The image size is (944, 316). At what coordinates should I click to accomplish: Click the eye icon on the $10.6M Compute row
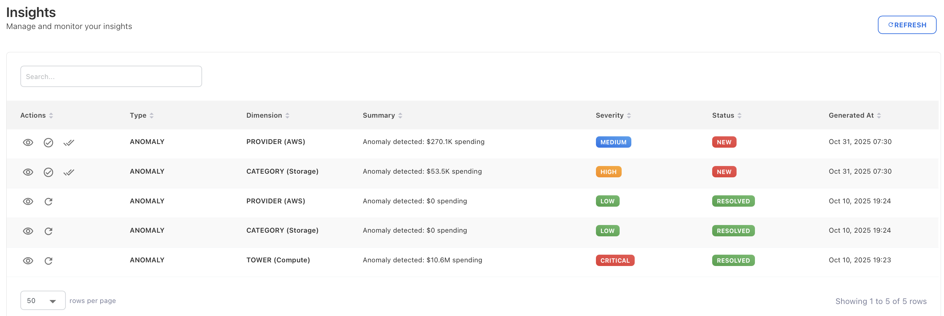[28, 260]
